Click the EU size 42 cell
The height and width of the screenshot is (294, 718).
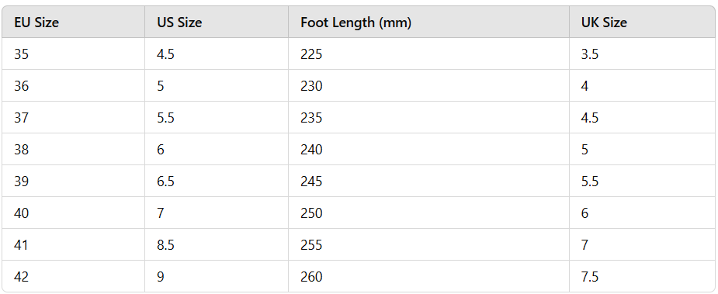click(73, 277)
